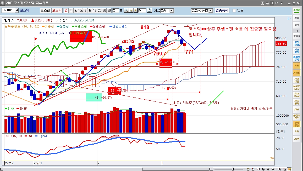Image resolution: width=303 pixels, height=171 pixels.
Task: Open 설정(이평) moving average settings
Action: click(x=297, y=44)
